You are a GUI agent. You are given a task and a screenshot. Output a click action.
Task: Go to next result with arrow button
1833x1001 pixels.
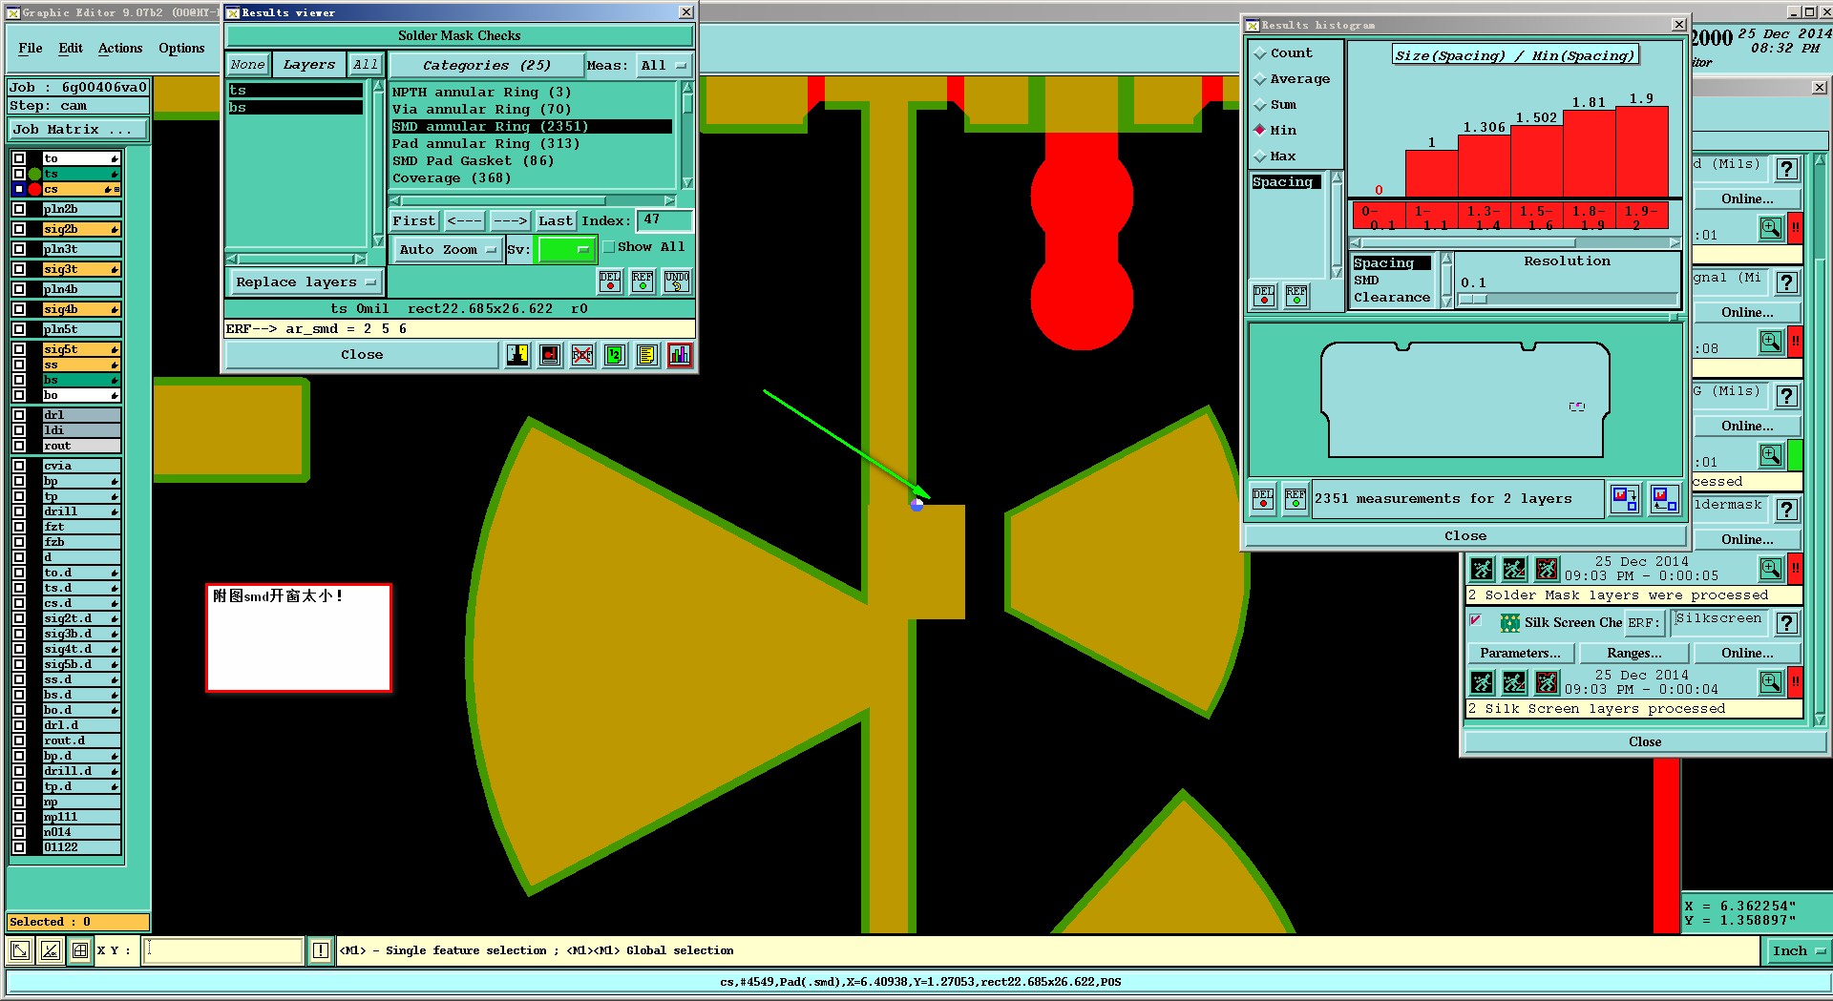click(510, 221)
